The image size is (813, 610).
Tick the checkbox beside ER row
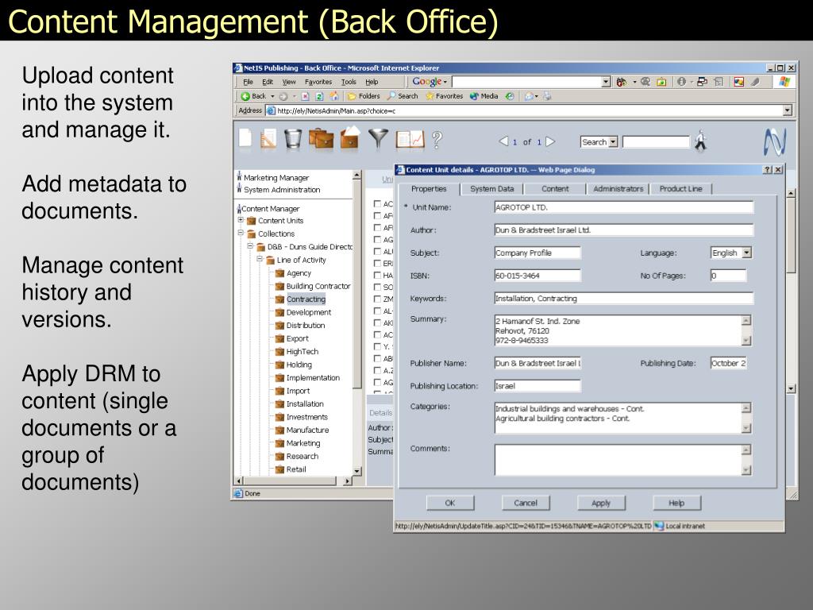click(x=377, y=263)
